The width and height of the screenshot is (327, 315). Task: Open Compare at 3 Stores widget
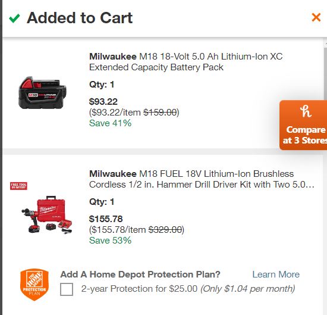tap(303, 125)
